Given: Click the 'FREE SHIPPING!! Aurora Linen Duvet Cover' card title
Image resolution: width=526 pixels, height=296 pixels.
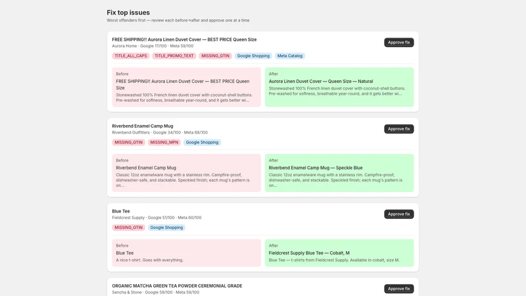Looking at the screenshot, I should (x=184, y=39).
